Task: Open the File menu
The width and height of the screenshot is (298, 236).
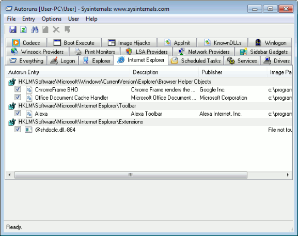Action: pyautogui.click(x=11, y=19)
